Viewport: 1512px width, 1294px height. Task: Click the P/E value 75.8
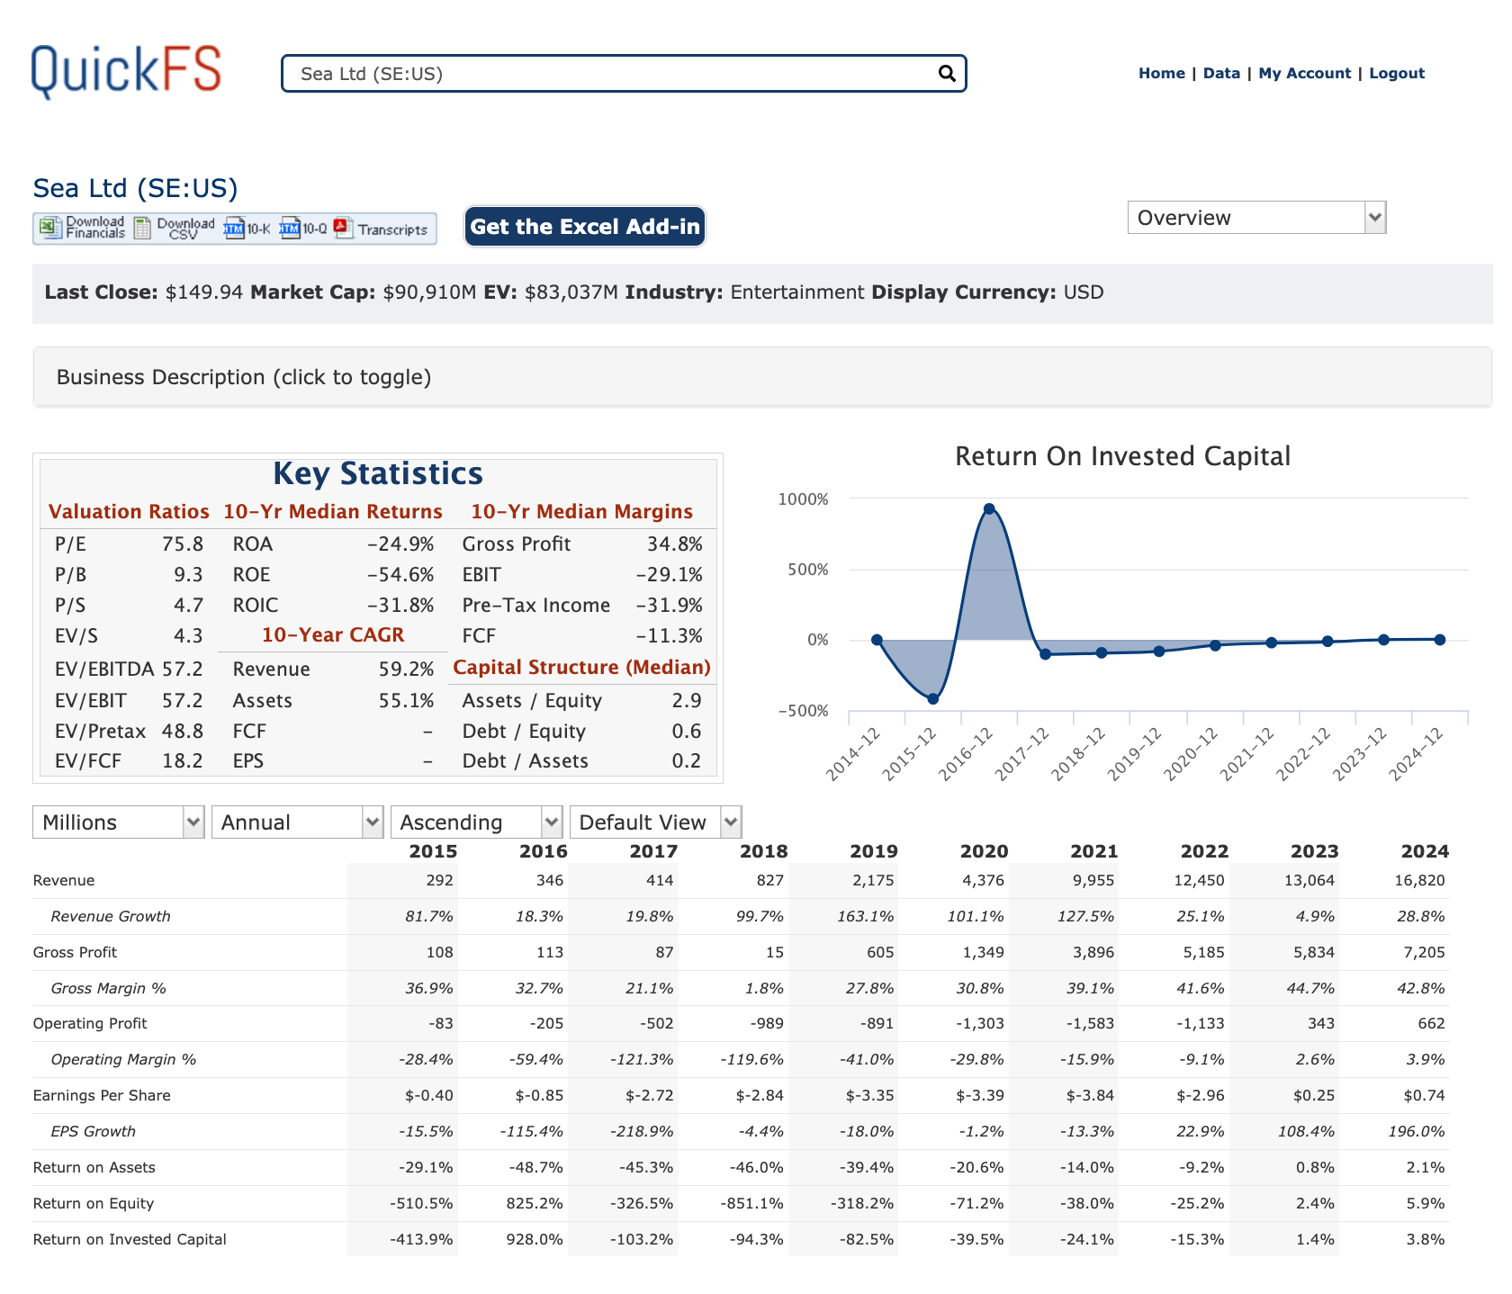point(183,544)
